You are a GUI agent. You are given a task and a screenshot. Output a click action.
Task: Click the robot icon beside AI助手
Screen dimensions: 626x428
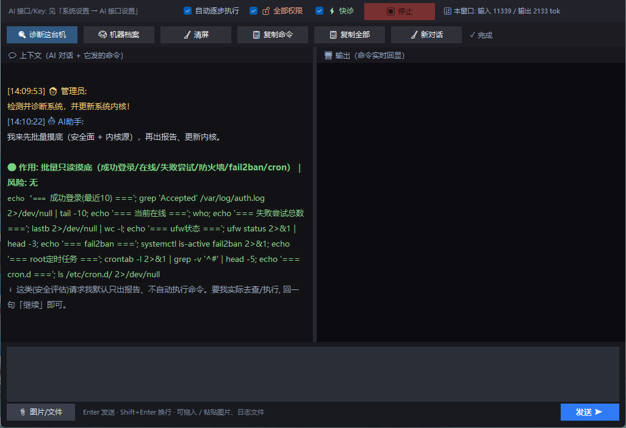[51, 121]
